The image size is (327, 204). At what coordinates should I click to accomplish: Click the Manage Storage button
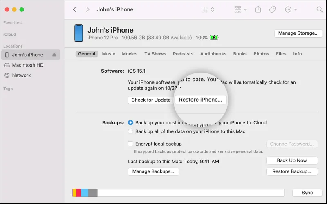pyautogui.click(x=298, y=33)
